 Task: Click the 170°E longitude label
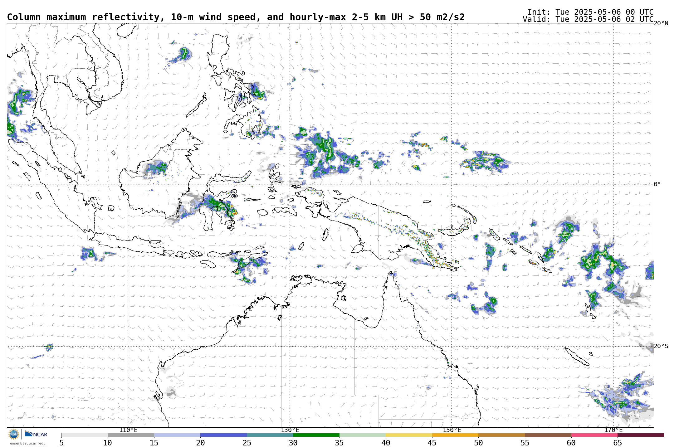coord(613,430)
